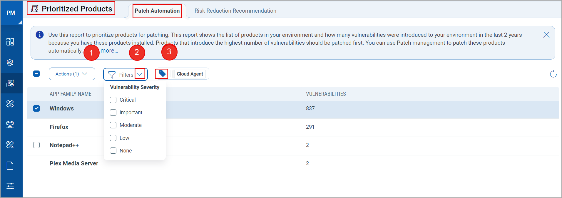This screenshot has height=198, width=562.
Task: Uncheck the Windows row checkbox
Action: (36, 108)
